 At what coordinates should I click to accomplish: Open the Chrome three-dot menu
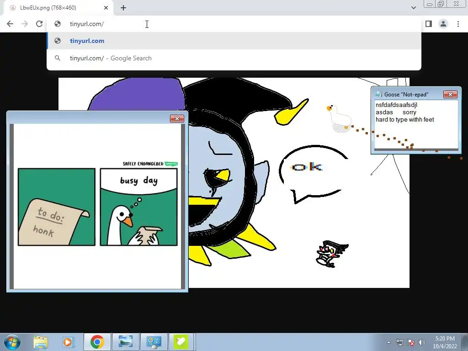pos(458,24)
